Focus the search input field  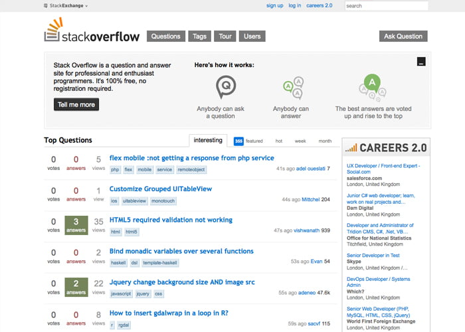click(387, 5)
